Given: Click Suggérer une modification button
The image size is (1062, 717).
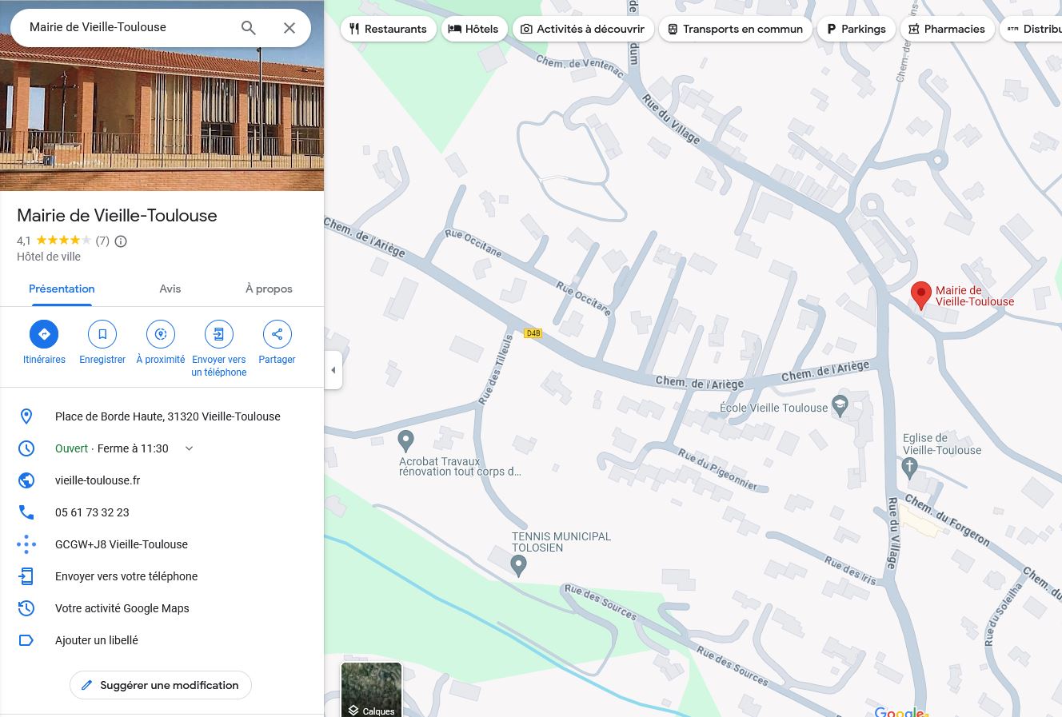Looking at the screenshot, I should (x=161, y=685).
